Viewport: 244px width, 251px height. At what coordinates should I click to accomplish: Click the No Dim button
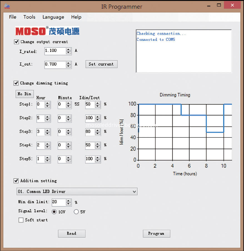tap(24, 94)
